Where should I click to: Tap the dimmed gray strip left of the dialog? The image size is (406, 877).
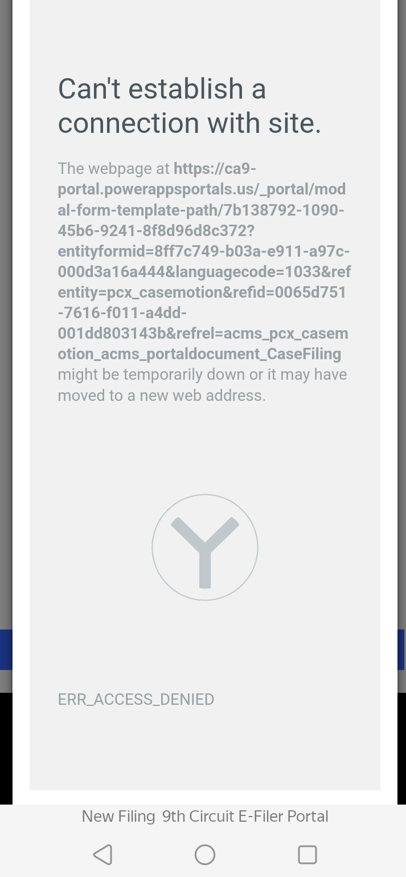(6, 314)
